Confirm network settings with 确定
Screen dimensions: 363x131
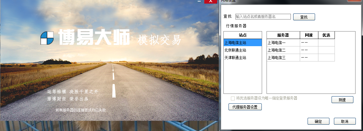pyautogui.click(x=318, y=121)
